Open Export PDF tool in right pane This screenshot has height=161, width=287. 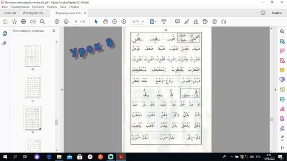click(x=282, y=41)
